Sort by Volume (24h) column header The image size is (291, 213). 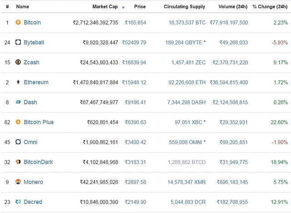tap(233, 7)
